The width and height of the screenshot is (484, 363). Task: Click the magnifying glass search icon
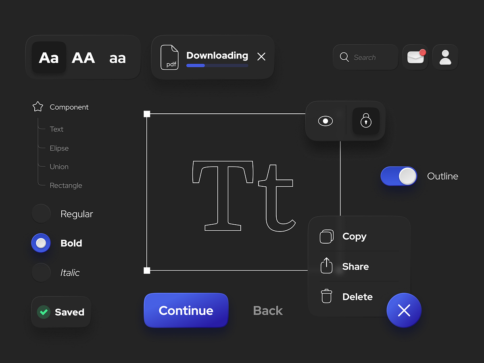344,57
